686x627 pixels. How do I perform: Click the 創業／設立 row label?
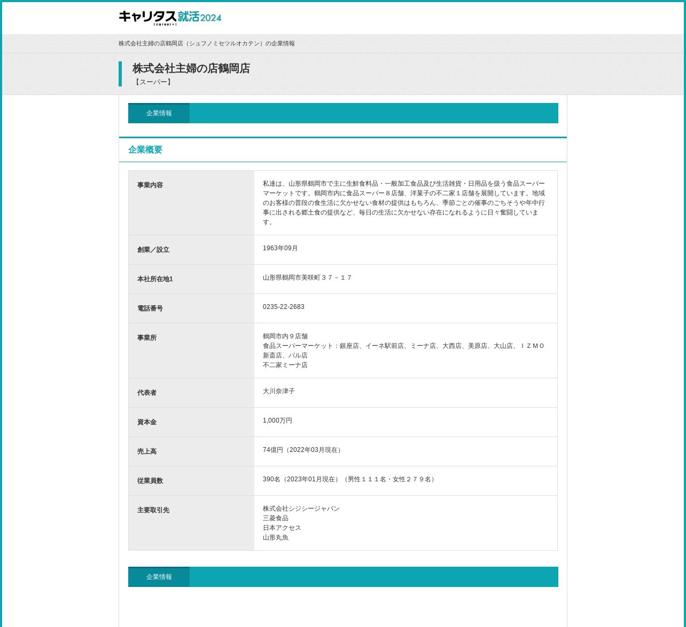[153, 250]
